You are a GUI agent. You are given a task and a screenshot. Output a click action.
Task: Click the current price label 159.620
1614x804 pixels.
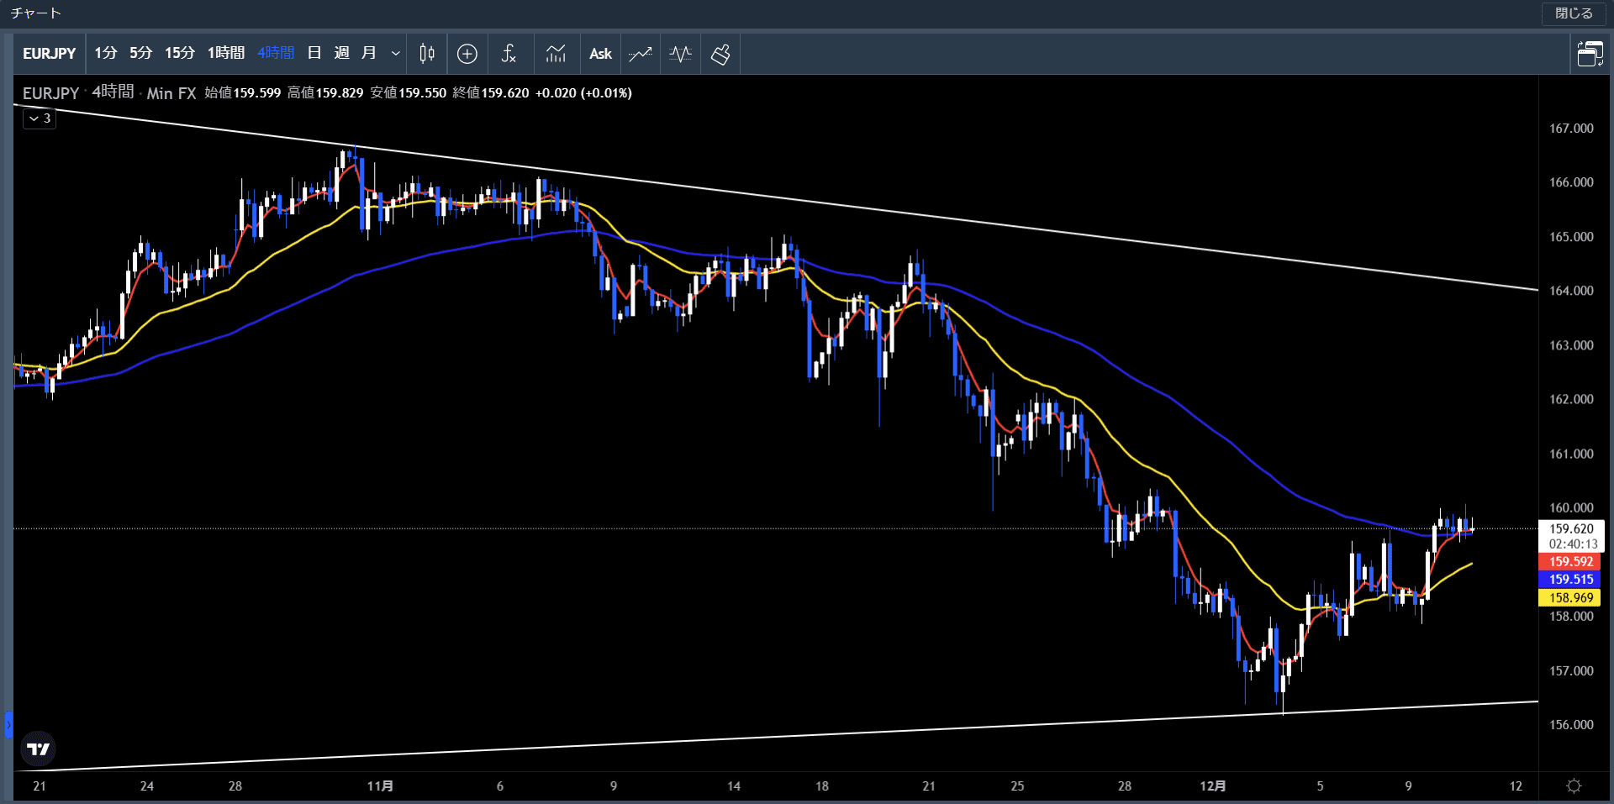point(1571,528)
